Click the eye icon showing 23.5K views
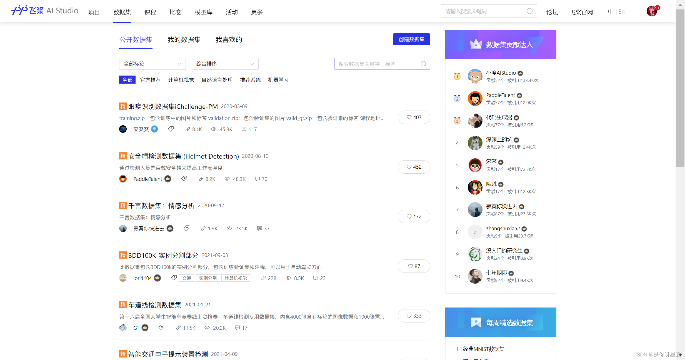This screenshot has width=685, height=360. click(x=229, y=228)
